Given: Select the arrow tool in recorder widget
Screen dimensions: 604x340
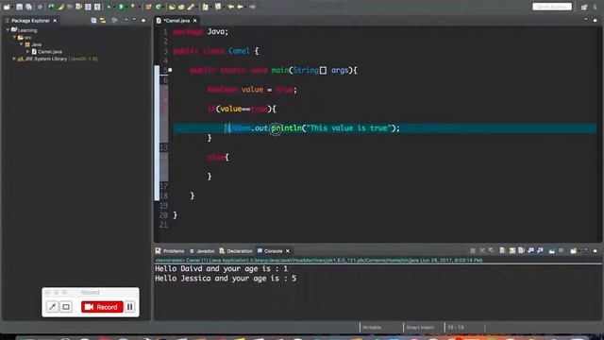Looking at the screenshot, I should [x=52, y=307].
